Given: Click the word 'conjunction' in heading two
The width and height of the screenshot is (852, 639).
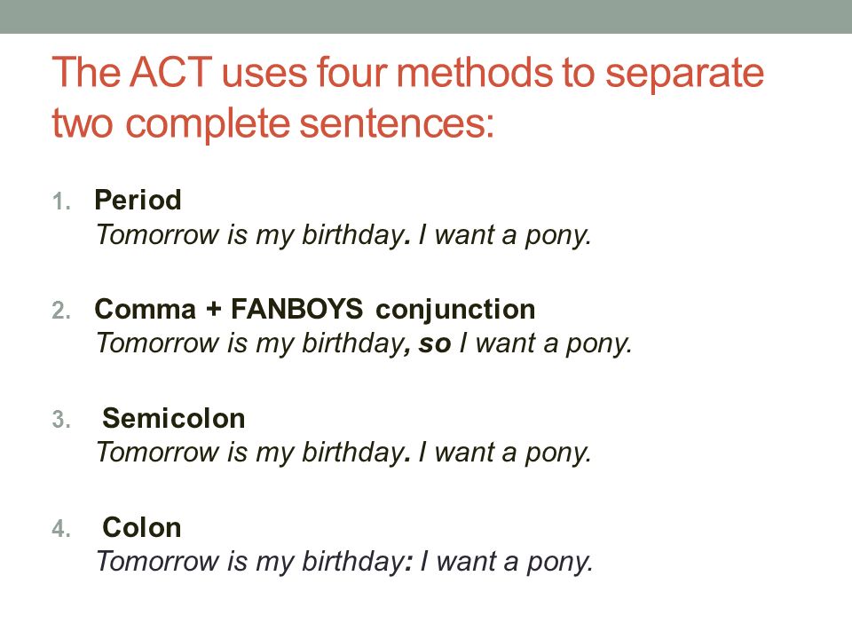Looking at the screenshot, I should click(x=455, y=311).
